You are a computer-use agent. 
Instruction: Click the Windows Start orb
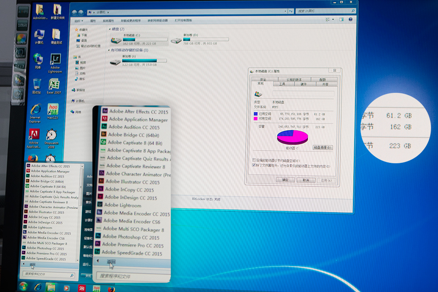tap(21, 288)
